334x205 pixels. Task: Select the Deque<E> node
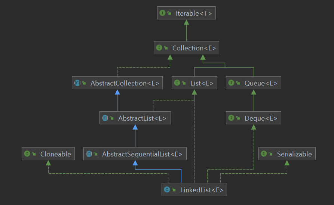click(254, 118)
